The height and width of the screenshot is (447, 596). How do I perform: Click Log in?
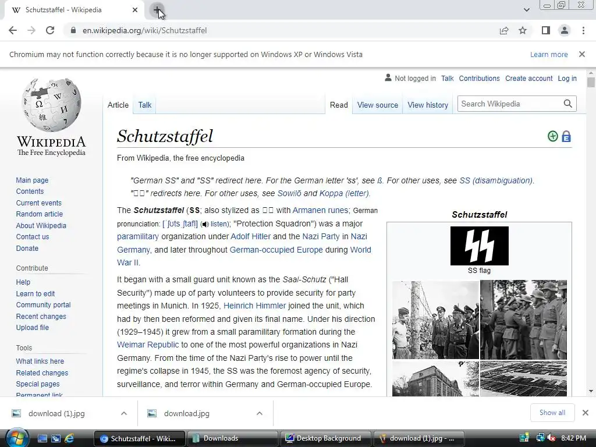pos(567,79)
